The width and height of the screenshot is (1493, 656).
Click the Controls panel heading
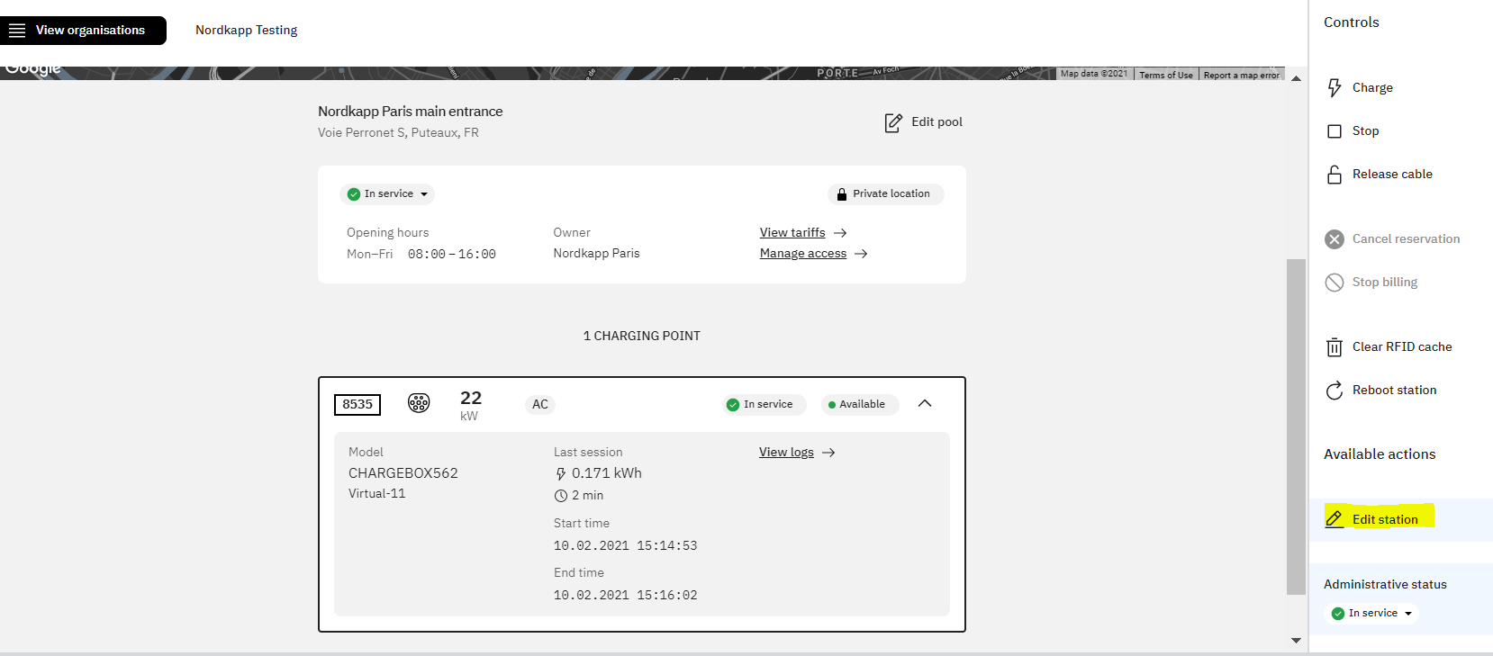[1351, 22]
